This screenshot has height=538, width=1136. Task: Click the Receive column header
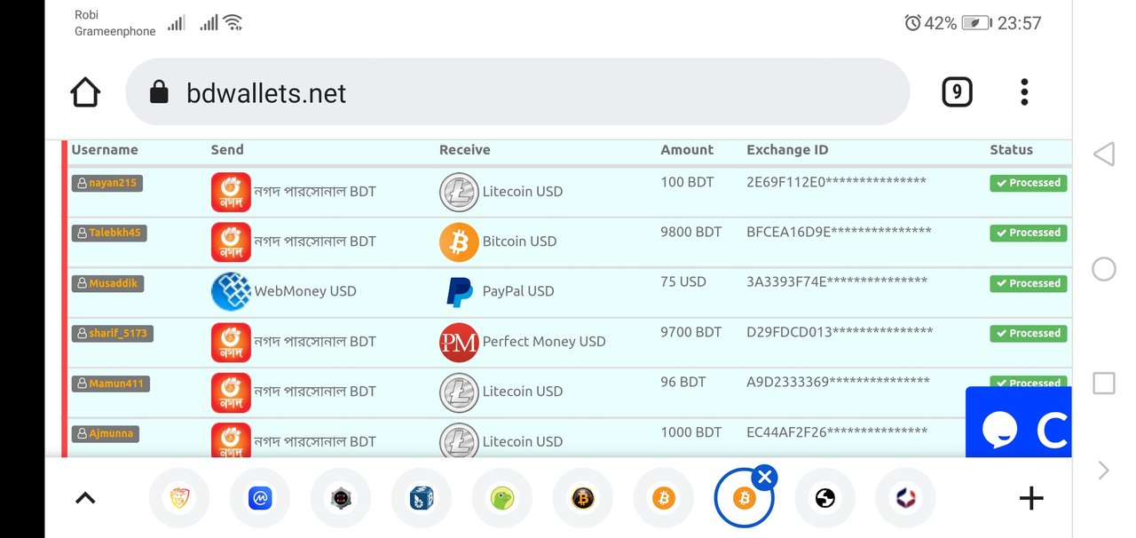[465, 150]
